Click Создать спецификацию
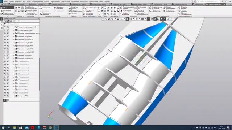 point(170,8)
